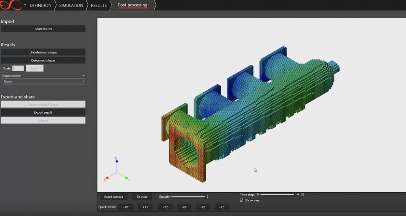Click the XYZ axis orientation gizmo
Viewport: 406px width, 216px height.
click(117, 170)
